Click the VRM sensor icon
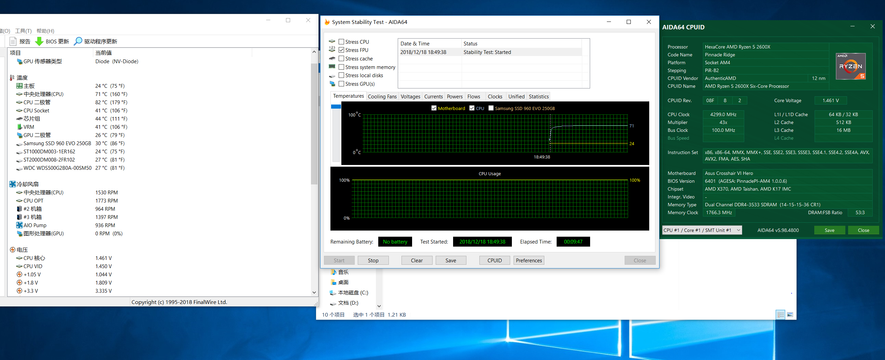 19,127
